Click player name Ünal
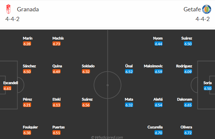 coord(129,66)
